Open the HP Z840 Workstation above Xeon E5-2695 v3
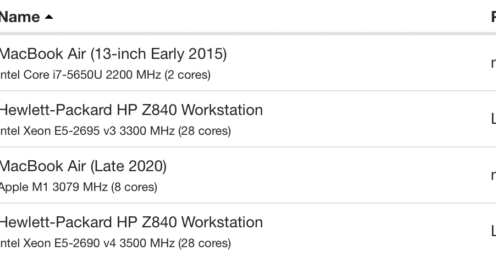Image resolution: width=496 pixels, height=262 pixels. click(131, 110)
